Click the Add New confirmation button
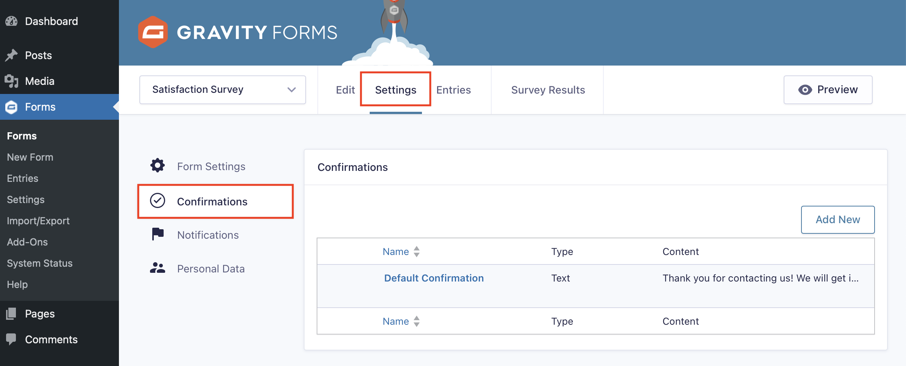Screen dimensions: 906x366 coord(838,220)
